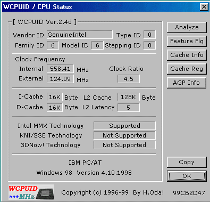The height and width of the screenshot is (202, 210).
Task: Click the Stepping ID value box
Action: 149,45
